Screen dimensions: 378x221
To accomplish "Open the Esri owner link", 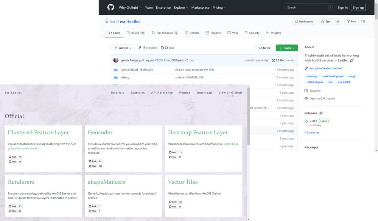I will (113, 21).
